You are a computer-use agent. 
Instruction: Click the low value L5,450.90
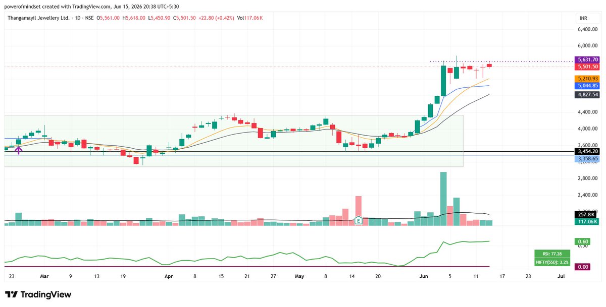click(159, 18)
